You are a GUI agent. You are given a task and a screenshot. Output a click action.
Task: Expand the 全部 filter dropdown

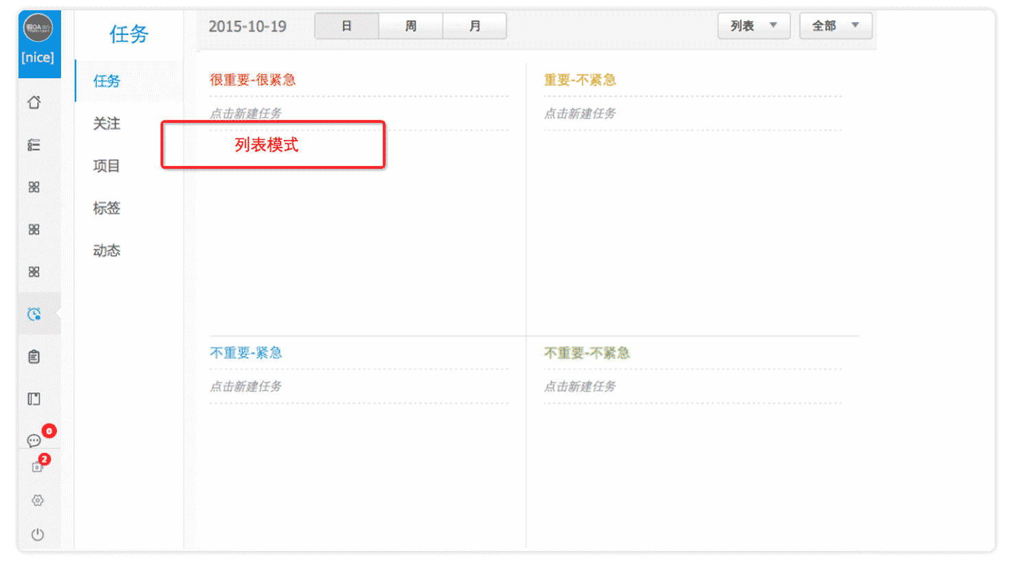coord(836,26)
